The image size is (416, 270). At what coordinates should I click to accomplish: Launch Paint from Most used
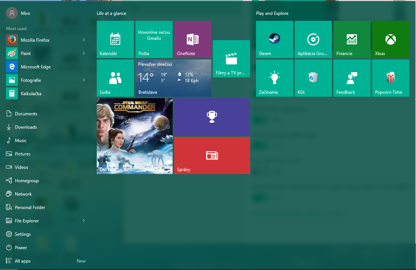(x=47, y=53)
